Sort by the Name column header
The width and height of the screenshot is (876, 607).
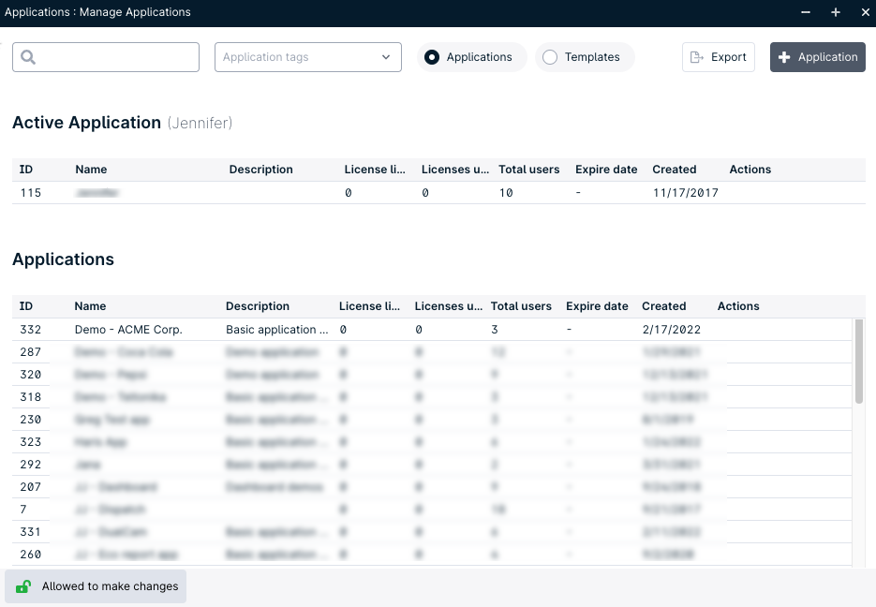90,306
